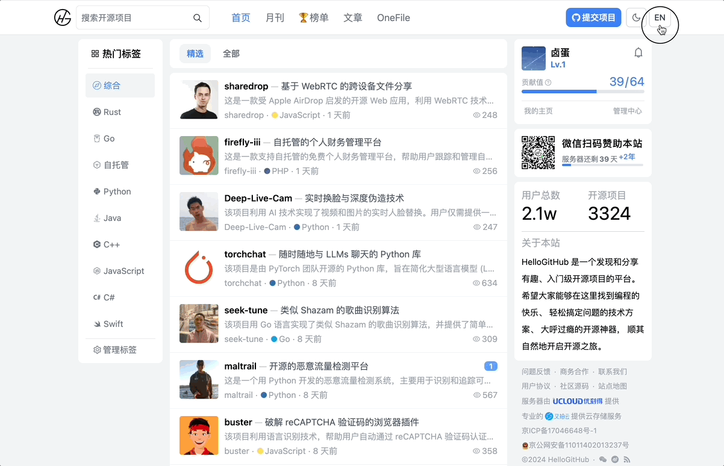Open the 月刊 navigation tab
This screenshot has height=466, width=724.
tap(275, 18)
